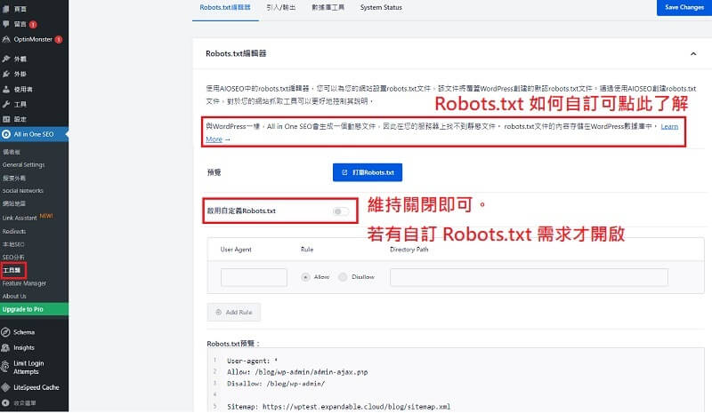Click the external-link icon on Open Robots.txt button
Viewport: 712px width, 413px height.
tap(344, 172)
